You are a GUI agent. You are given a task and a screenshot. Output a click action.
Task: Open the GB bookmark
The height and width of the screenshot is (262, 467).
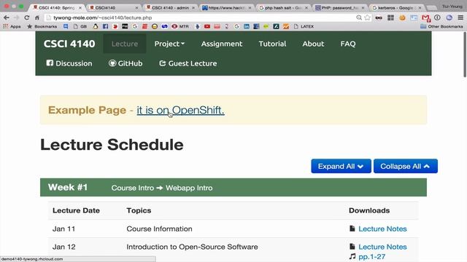[80, 26]
